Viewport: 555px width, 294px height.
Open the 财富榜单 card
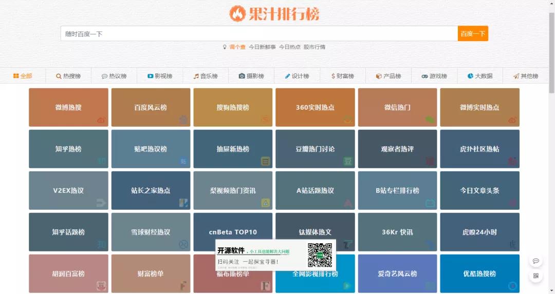(x=151, y=273)
